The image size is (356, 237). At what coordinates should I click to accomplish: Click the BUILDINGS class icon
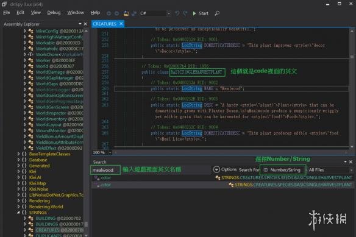click(x=31, y=224)
